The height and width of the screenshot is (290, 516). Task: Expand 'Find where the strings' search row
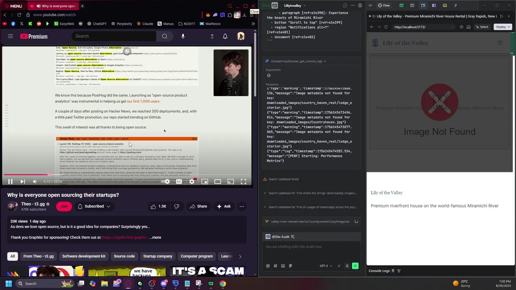(311, 193)
